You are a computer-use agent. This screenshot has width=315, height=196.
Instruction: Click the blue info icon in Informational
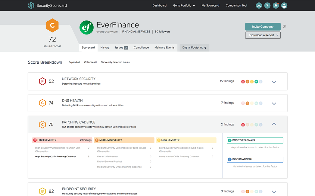[x=229, y=160]
